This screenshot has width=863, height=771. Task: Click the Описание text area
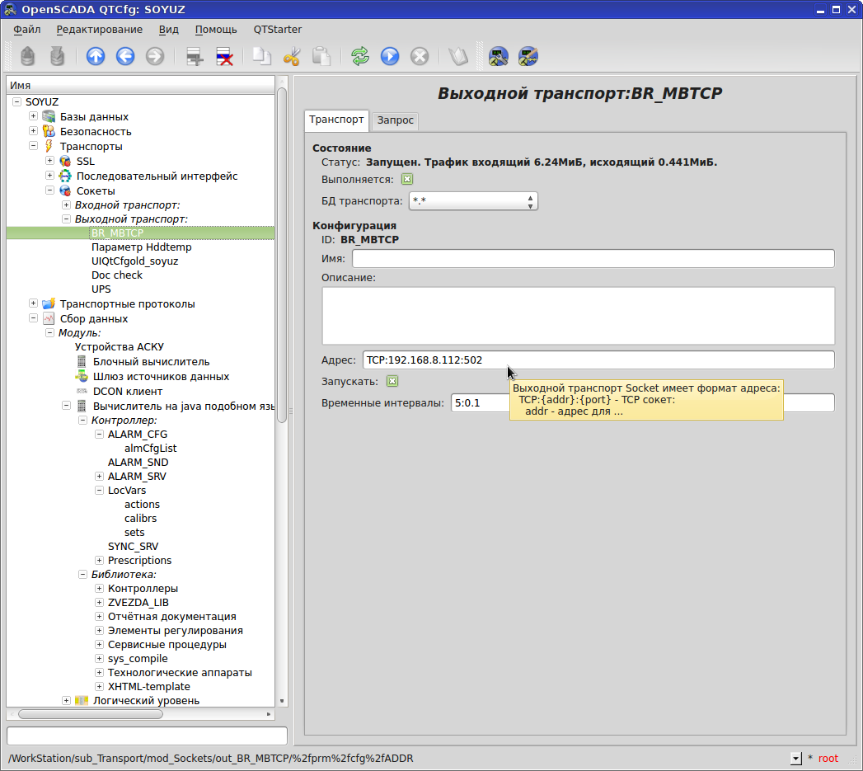[578, 316]
